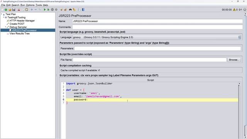Viewport: 247px width, 139px height.
Task: Click the Shutdown test toolbar icon
Action: pyautogui.click(x=56, y=10)
